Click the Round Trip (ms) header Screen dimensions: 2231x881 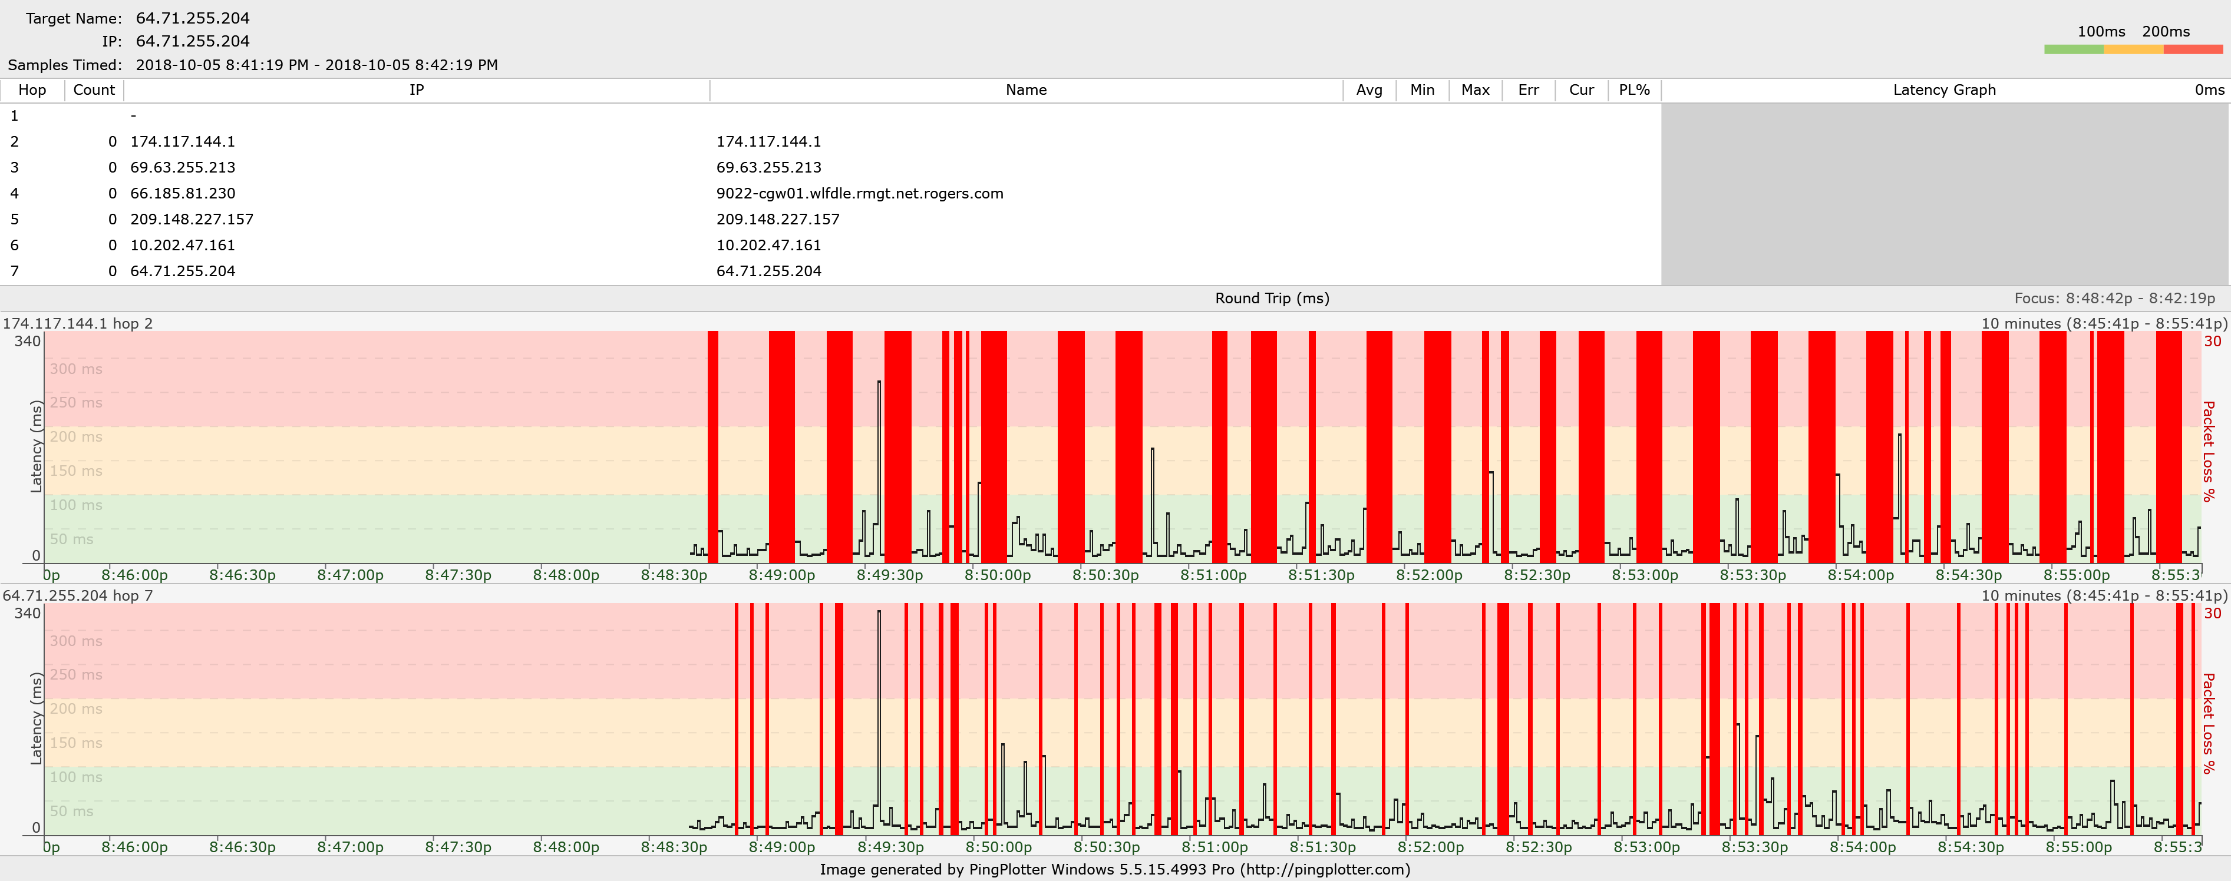coord(1272,299)
